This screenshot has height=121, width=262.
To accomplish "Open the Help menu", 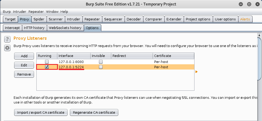I will [64, 12].
